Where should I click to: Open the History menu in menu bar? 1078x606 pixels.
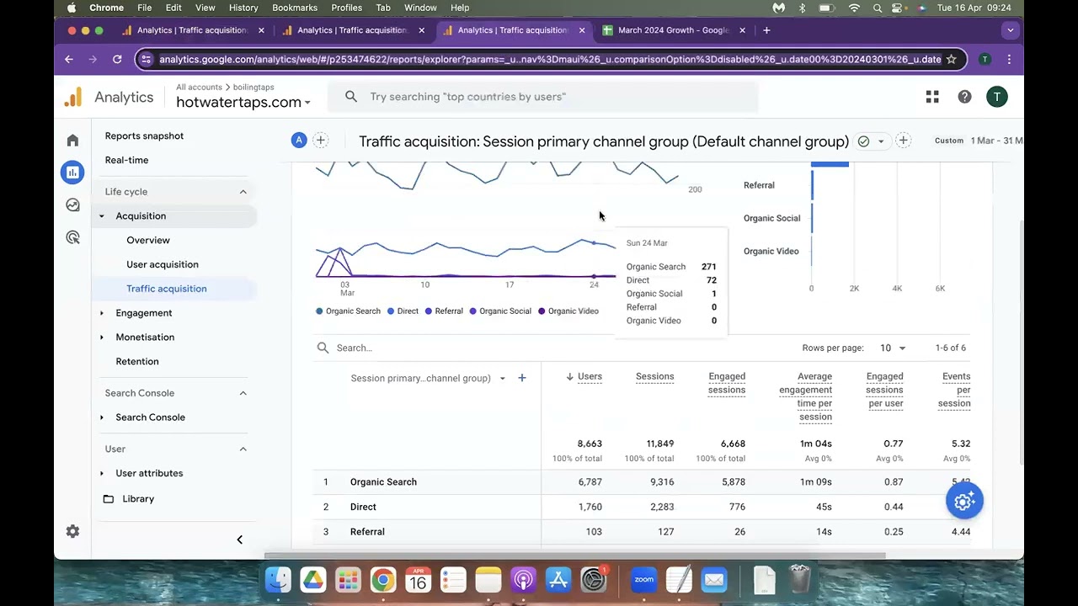[x=243, y=8]
